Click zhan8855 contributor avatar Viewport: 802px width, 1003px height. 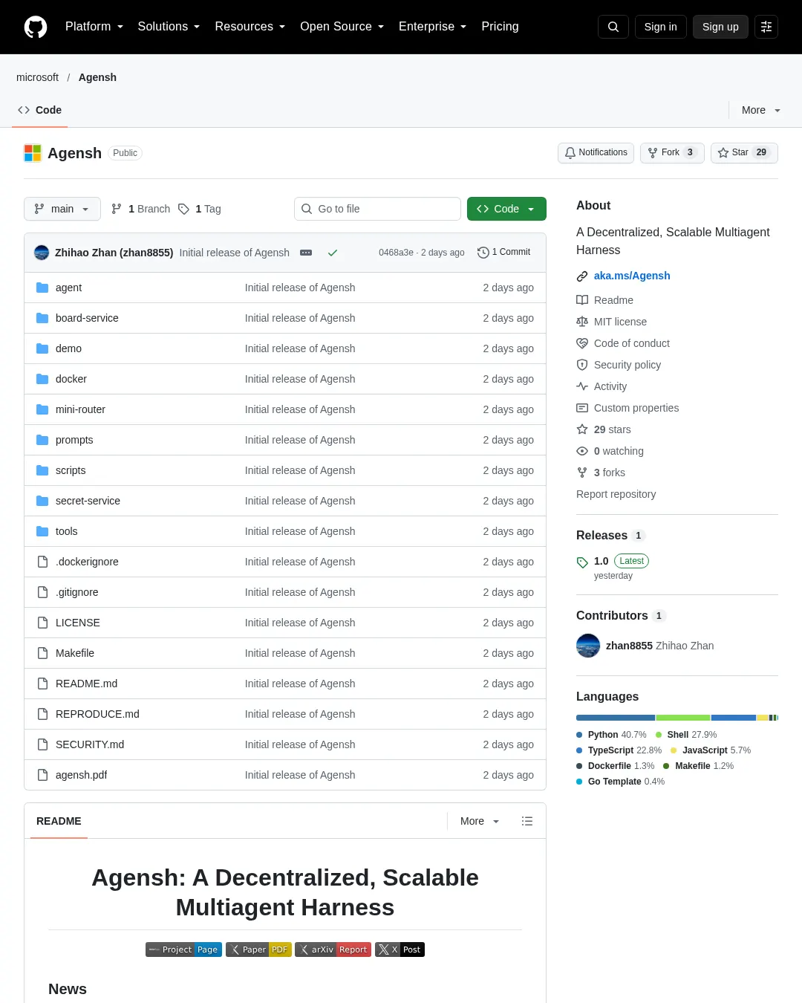588,646
